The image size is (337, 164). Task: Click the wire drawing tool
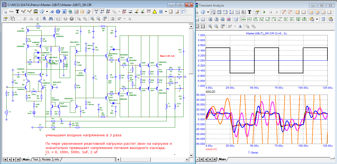(23, 11)
